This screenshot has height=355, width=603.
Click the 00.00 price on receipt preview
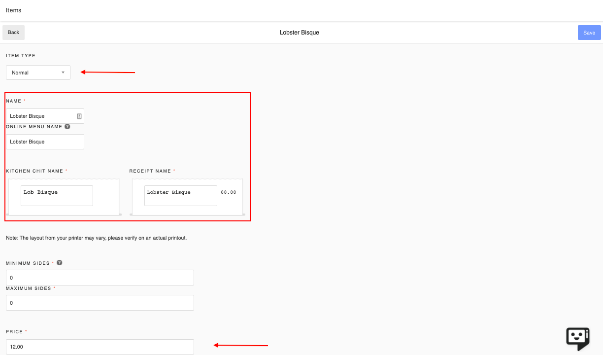coord(229,192)
